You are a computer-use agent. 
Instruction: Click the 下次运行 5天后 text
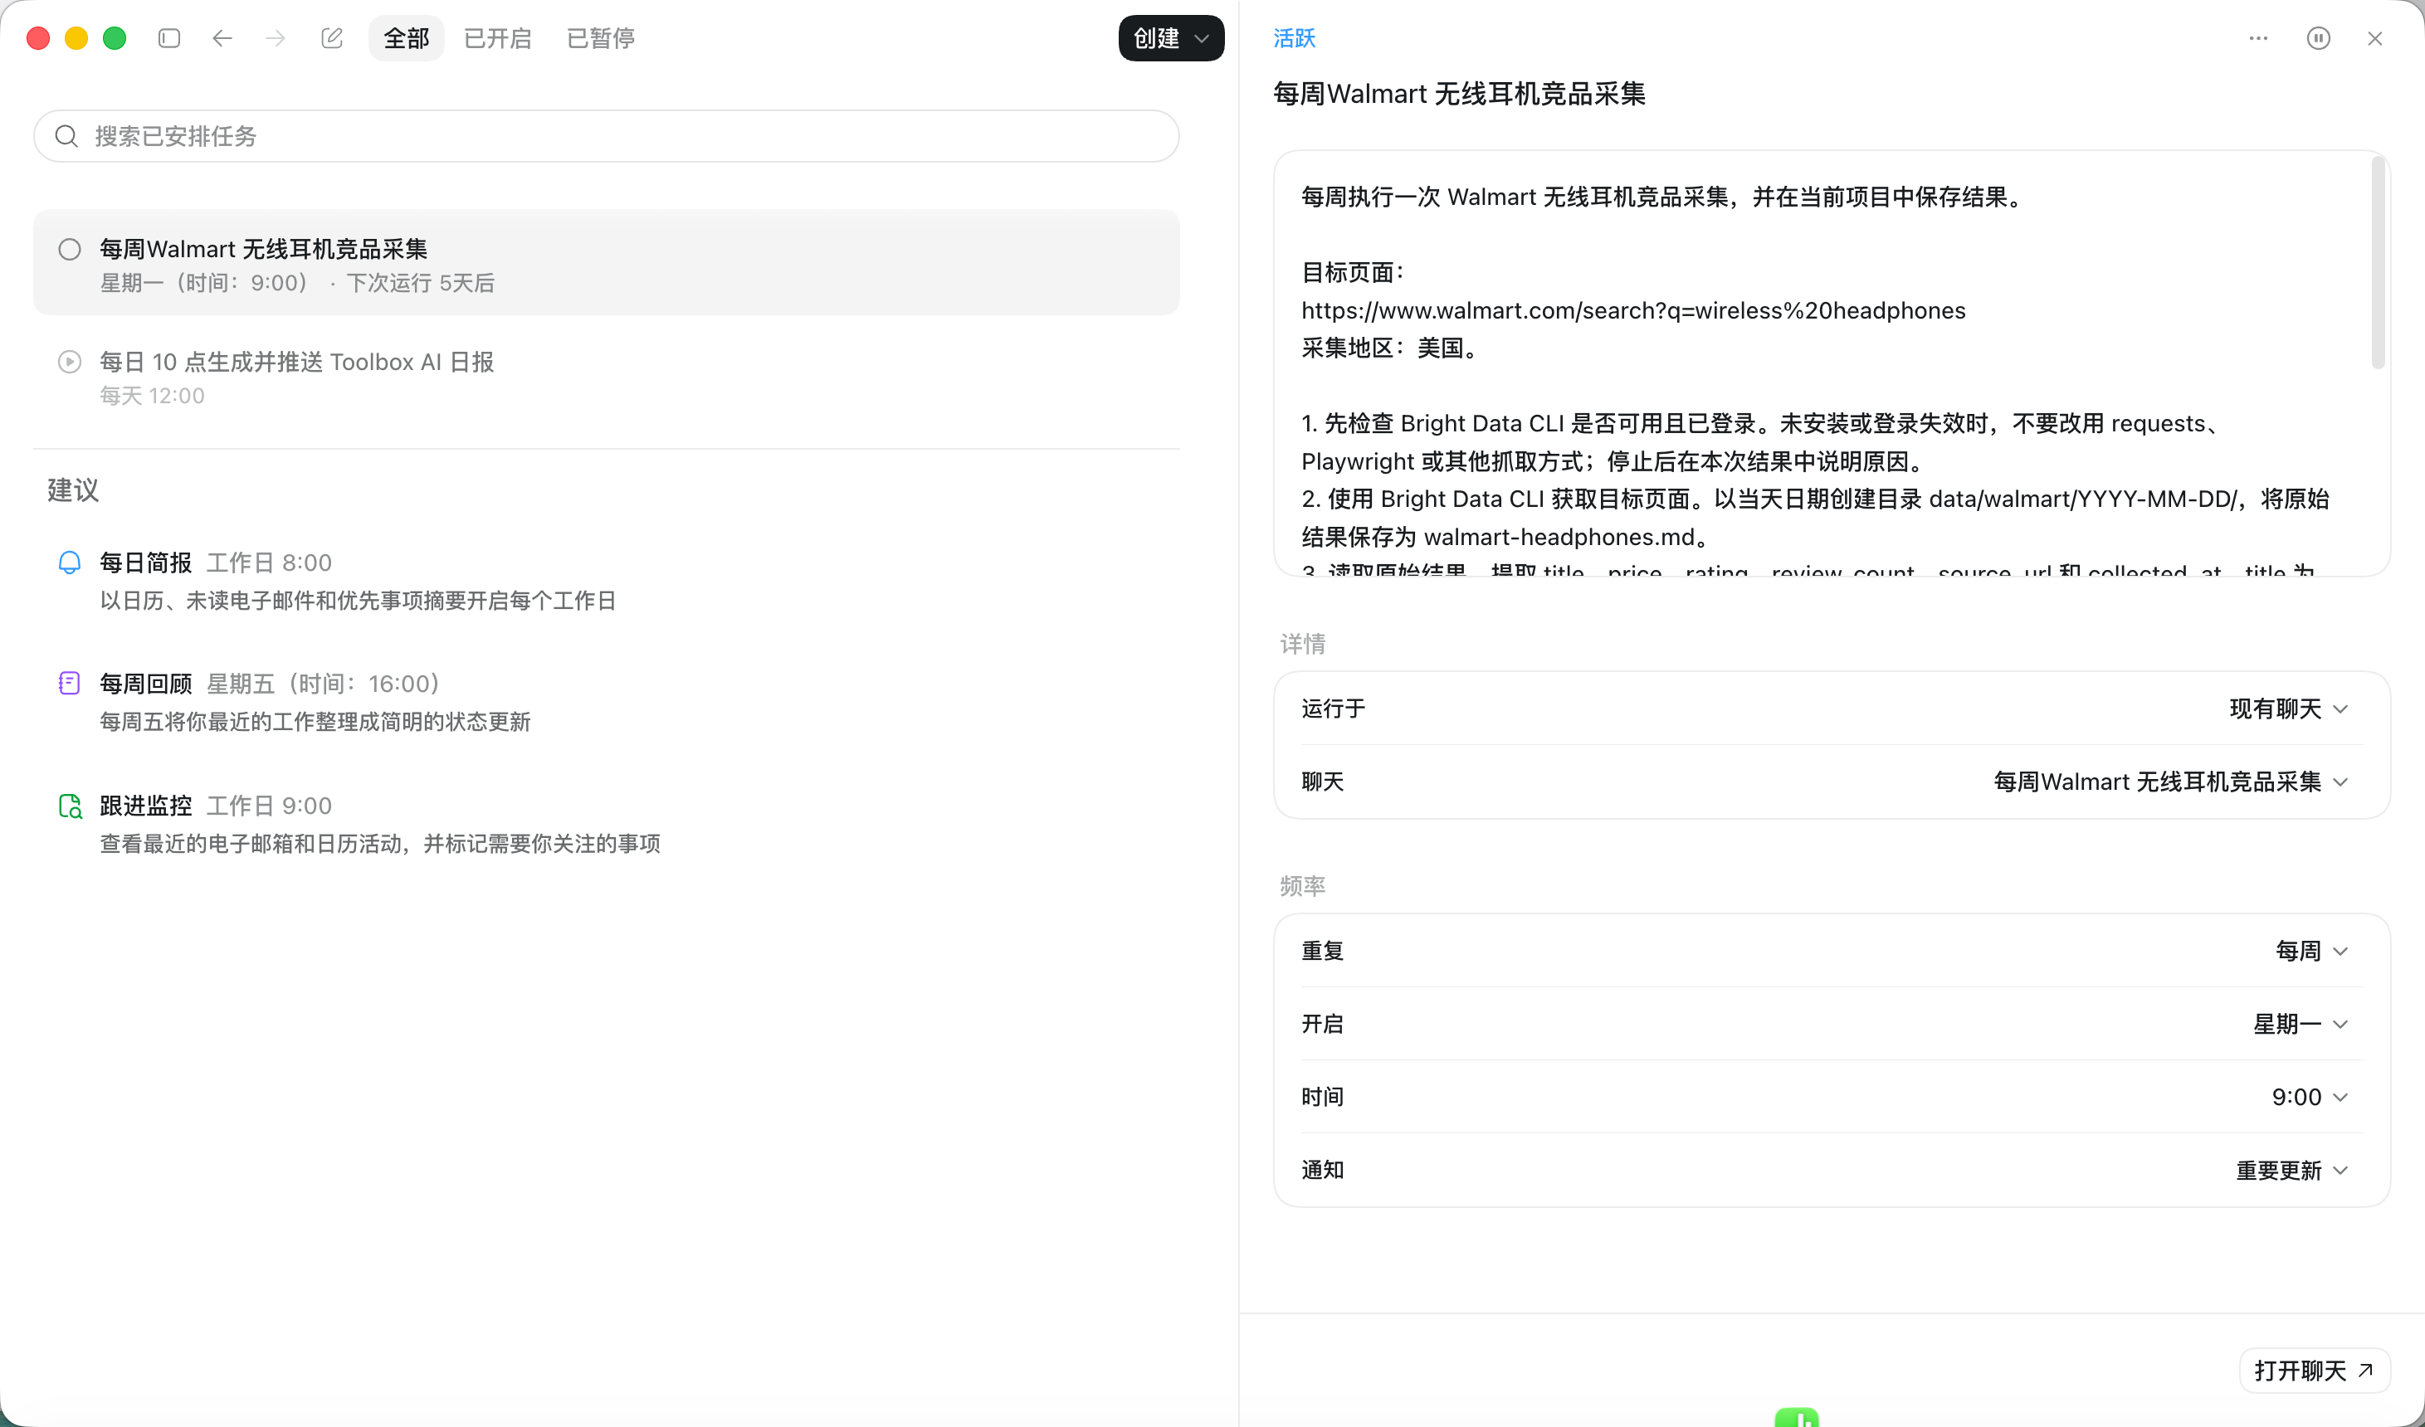(x=421, y=283)
